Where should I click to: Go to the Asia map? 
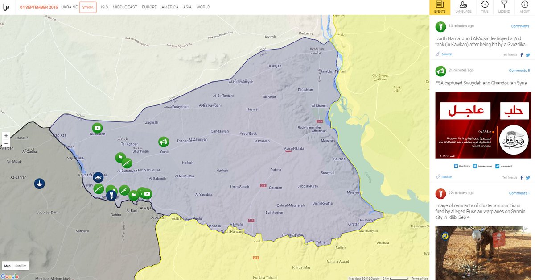188,7
